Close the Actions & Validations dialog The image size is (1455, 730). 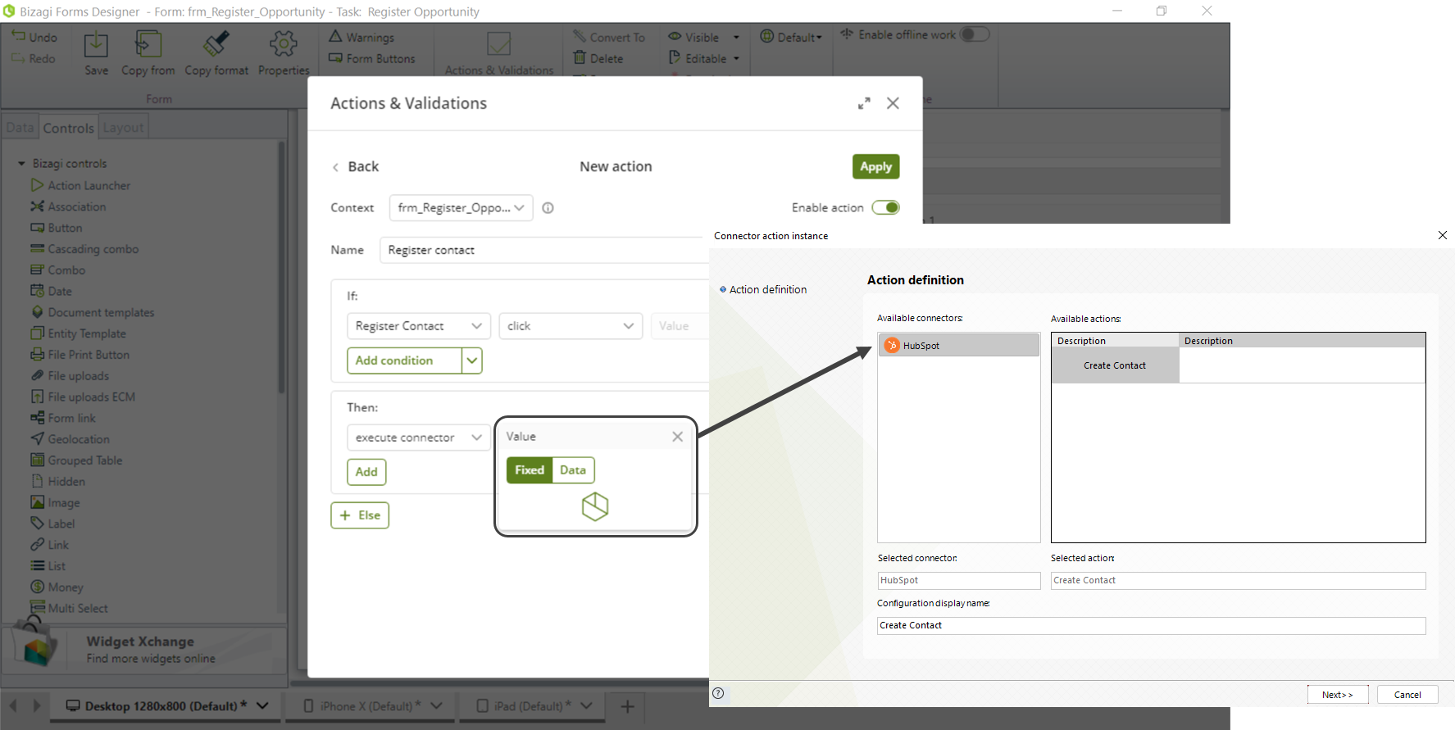coord(893,103)
